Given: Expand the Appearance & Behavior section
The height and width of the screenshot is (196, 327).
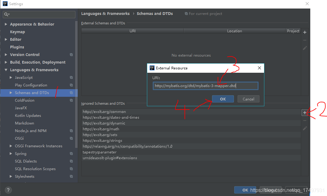Looking at the screenshot, I should tap(6, 24).
